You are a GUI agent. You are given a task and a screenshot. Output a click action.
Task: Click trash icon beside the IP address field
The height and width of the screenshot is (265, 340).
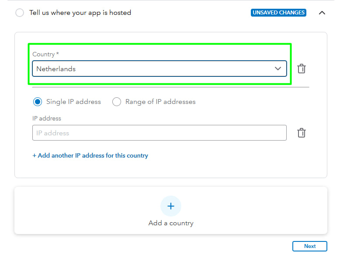pos(302,133)
